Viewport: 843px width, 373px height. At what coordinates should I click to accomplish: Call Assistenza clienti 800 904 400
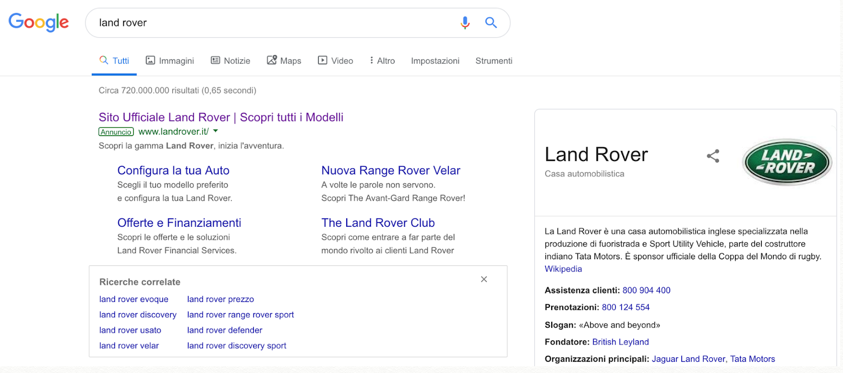pos(646,290)
